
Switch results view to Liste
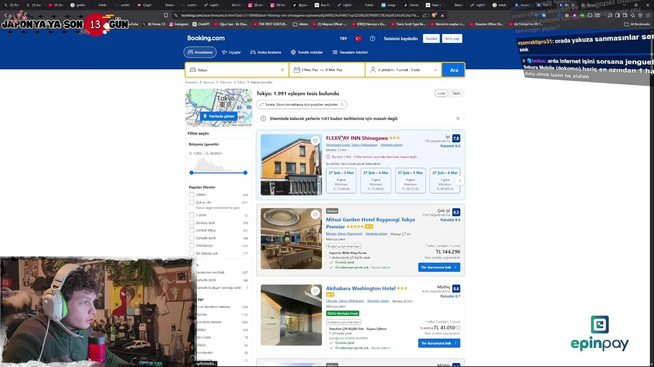pos(441,93)
